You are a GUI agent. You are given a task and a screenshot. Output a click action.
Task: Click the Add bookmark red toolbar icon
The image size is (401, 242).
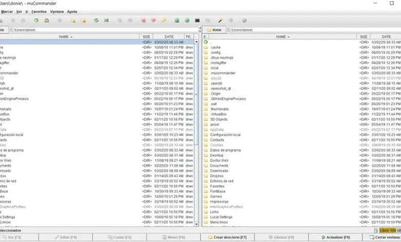click(x=143, y=21)
